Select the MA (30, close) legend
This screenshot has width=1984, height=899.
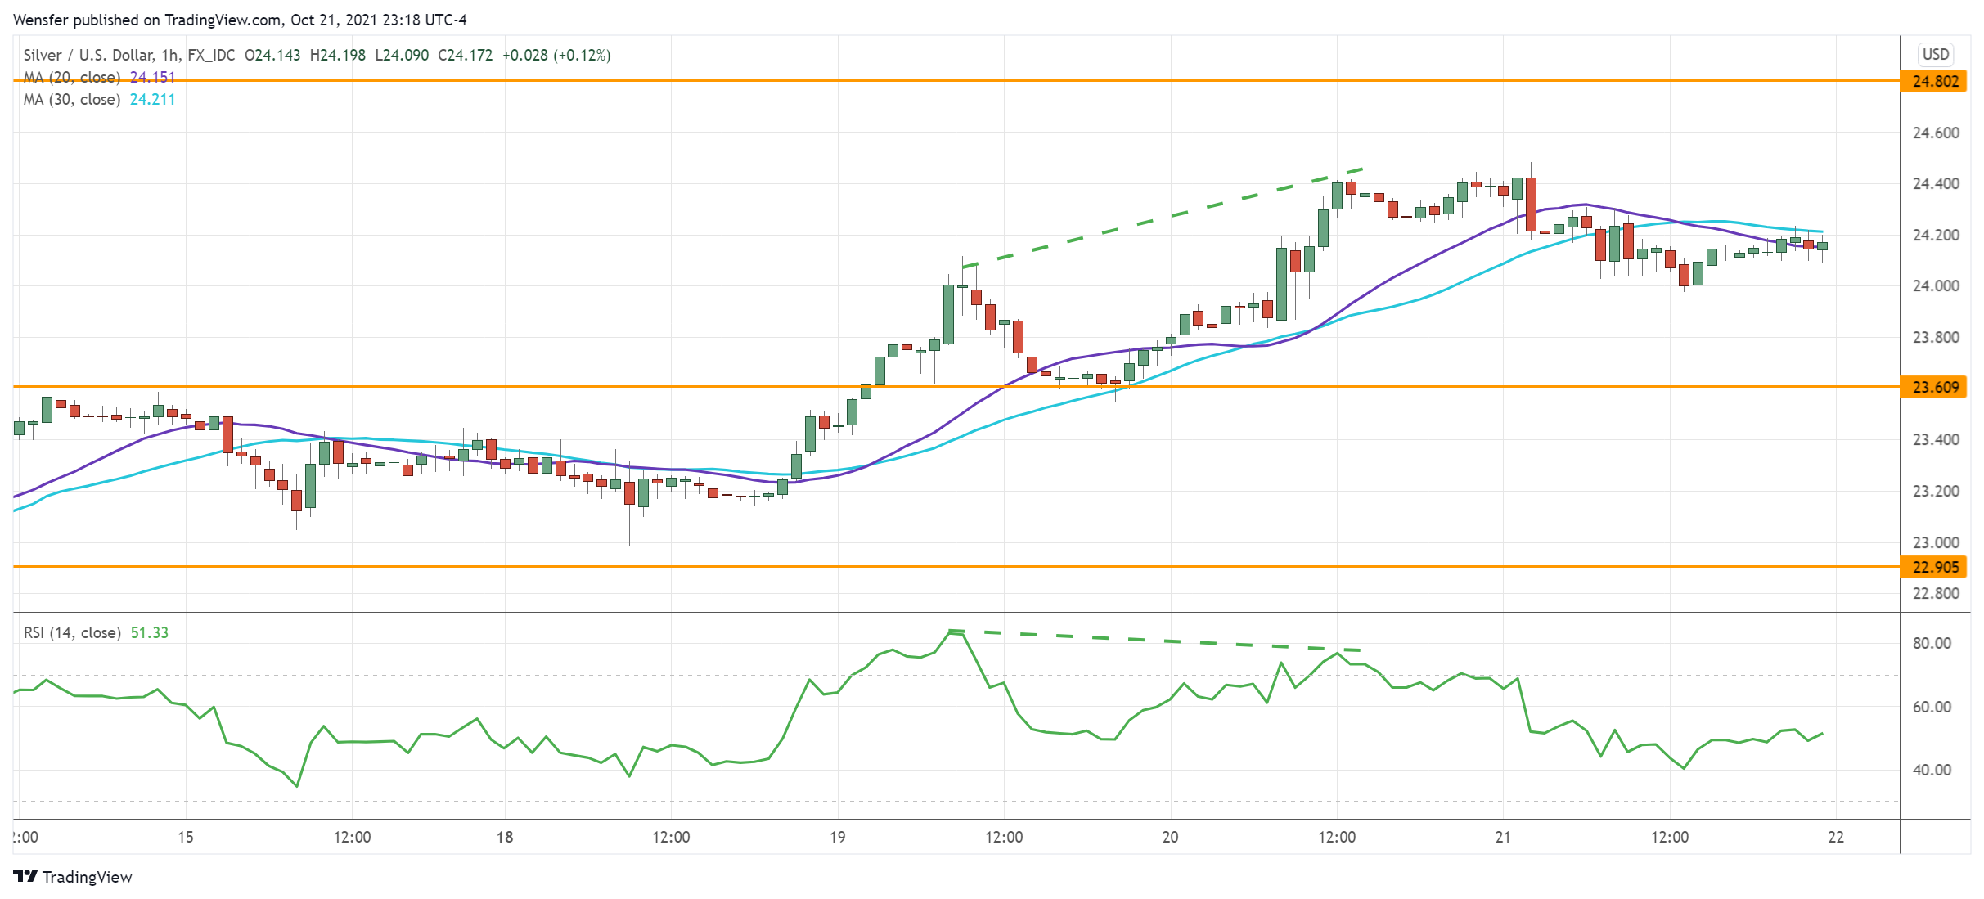72,99
